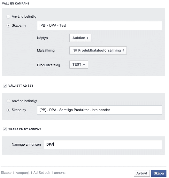Image resolution: width=169 pixels, height=178 pixels.
Task: Click the shopping cart icon in Målsättning
Action: 75,50
